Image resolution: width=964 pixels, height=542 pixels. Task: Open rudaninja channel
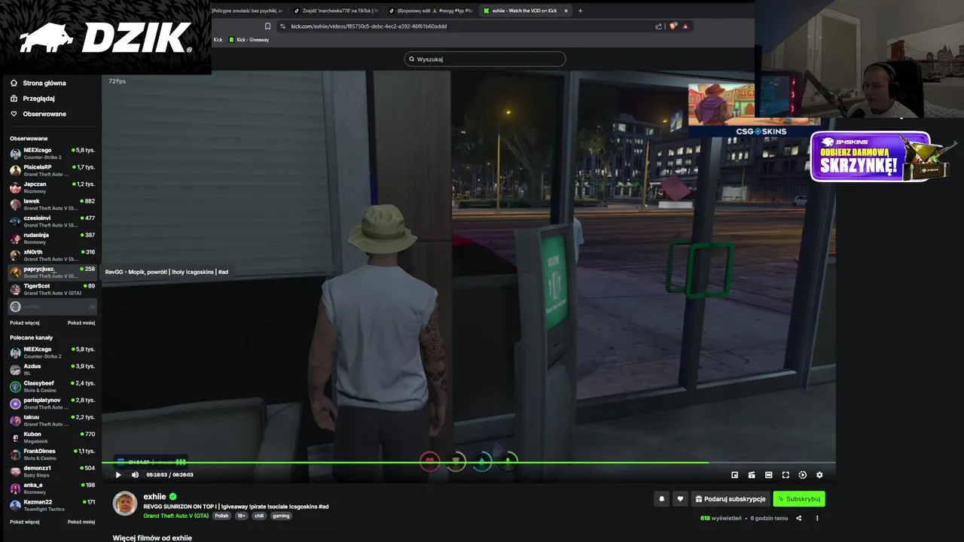pos(52,238)
